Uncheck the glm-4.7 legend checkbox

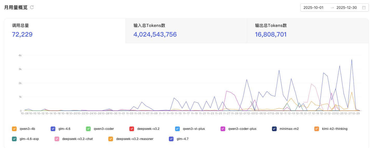[171, 139]
